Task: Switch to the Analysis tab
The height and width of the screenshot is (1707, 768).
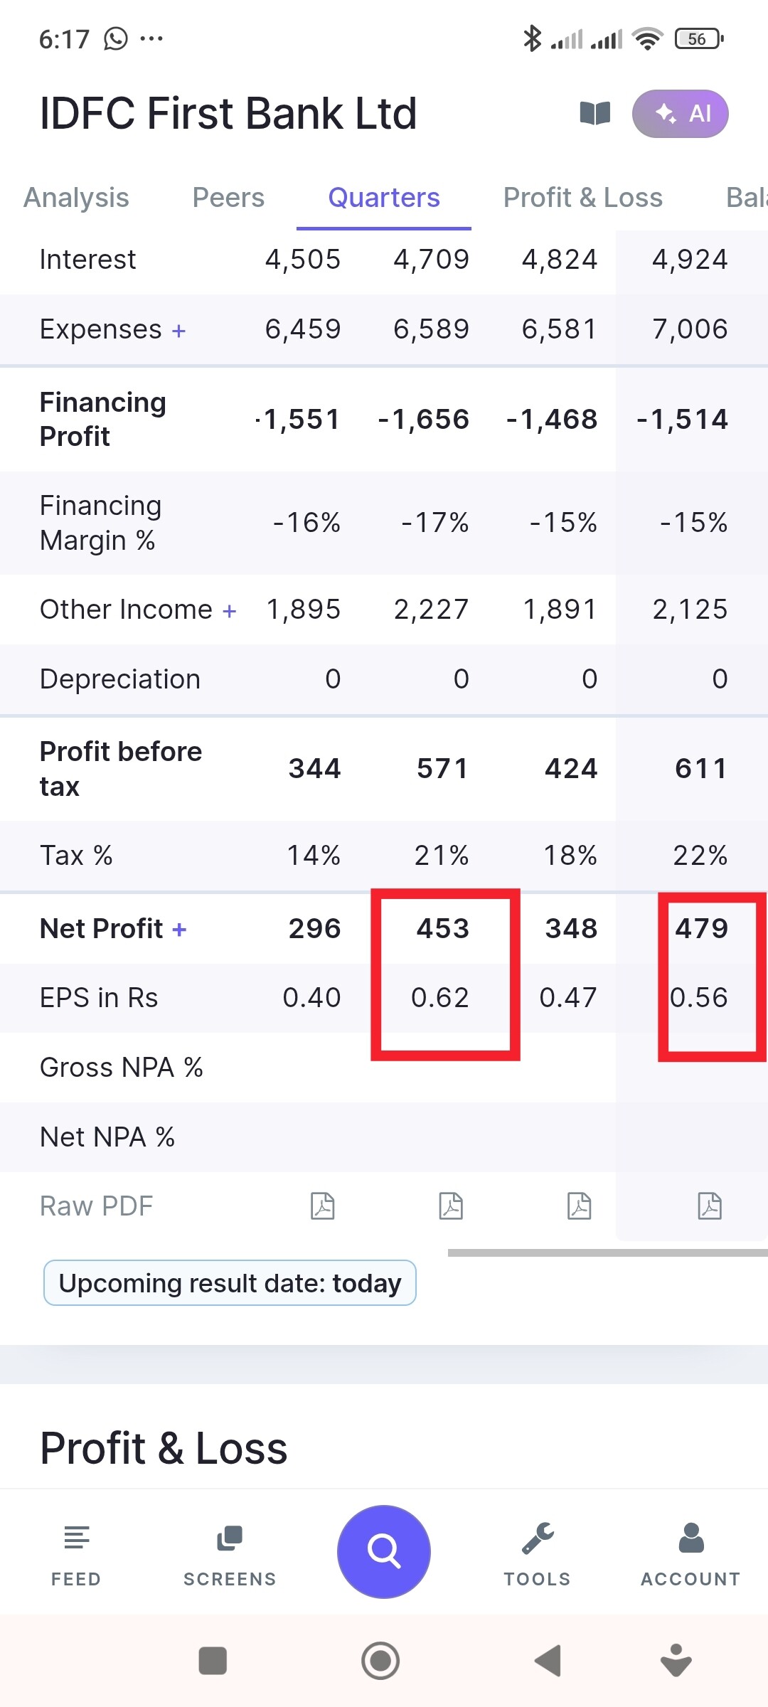Action: (76, 198)
